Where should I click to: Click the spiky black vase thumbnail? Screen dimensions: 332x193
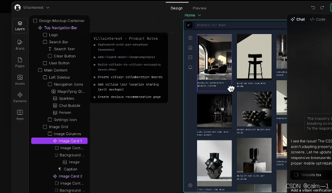[215, 163]
